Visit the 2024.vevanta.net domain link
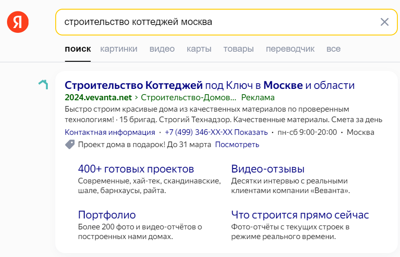Image resolution: width=400 pixels, height=257 pixels. pyautogui.click(x=98, y=97)
